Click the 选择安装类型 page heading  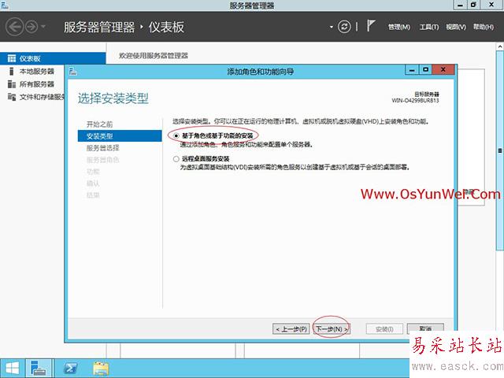(113, 98)
